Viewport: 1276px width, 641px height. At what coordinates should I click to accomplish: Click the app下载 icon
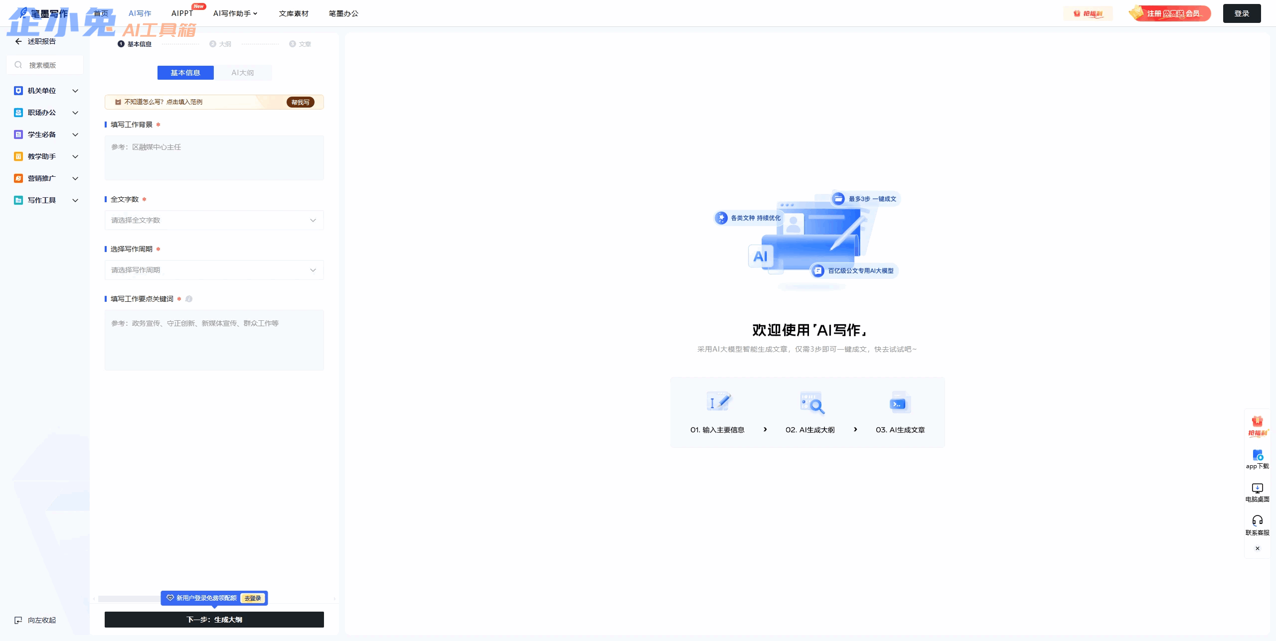click(x=1258, y=455)
